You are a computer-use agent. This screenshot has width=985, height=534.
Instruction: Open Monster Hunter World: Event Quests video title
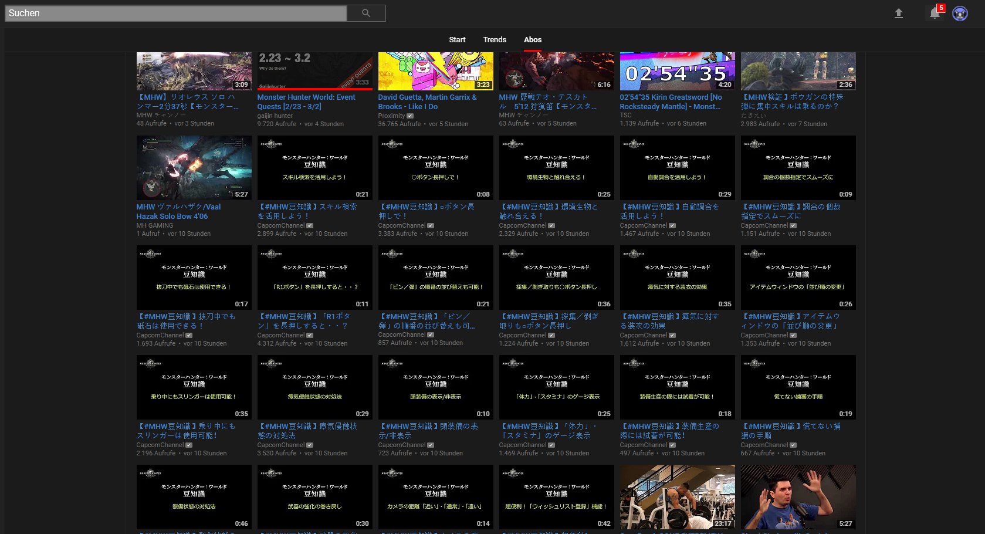click(x=306, y=102)
